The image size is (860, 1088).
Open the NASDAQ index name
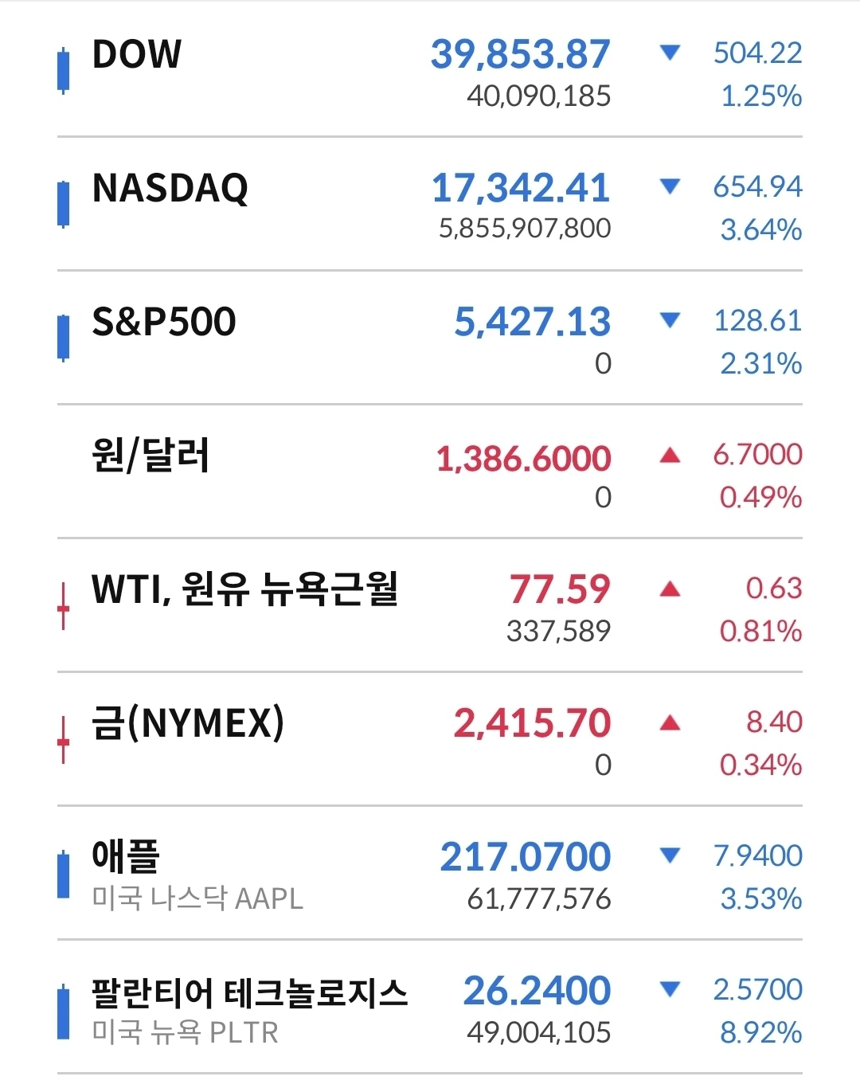170,188
